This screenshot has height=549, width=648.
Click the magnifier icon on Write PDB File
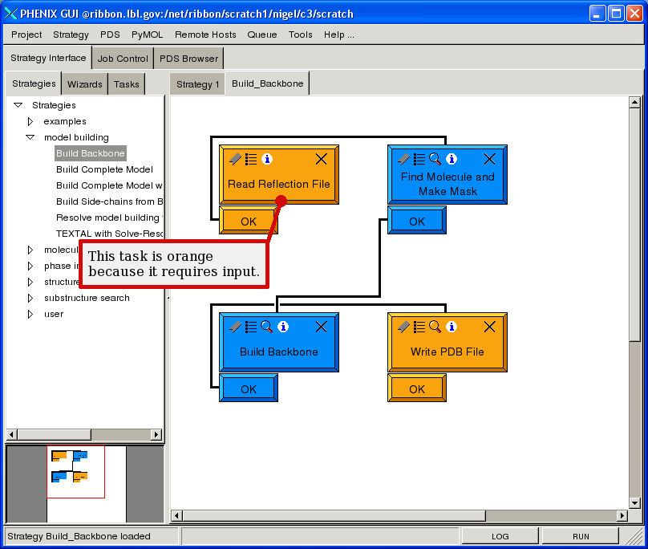pyautogui.click(x=435, y=327)
